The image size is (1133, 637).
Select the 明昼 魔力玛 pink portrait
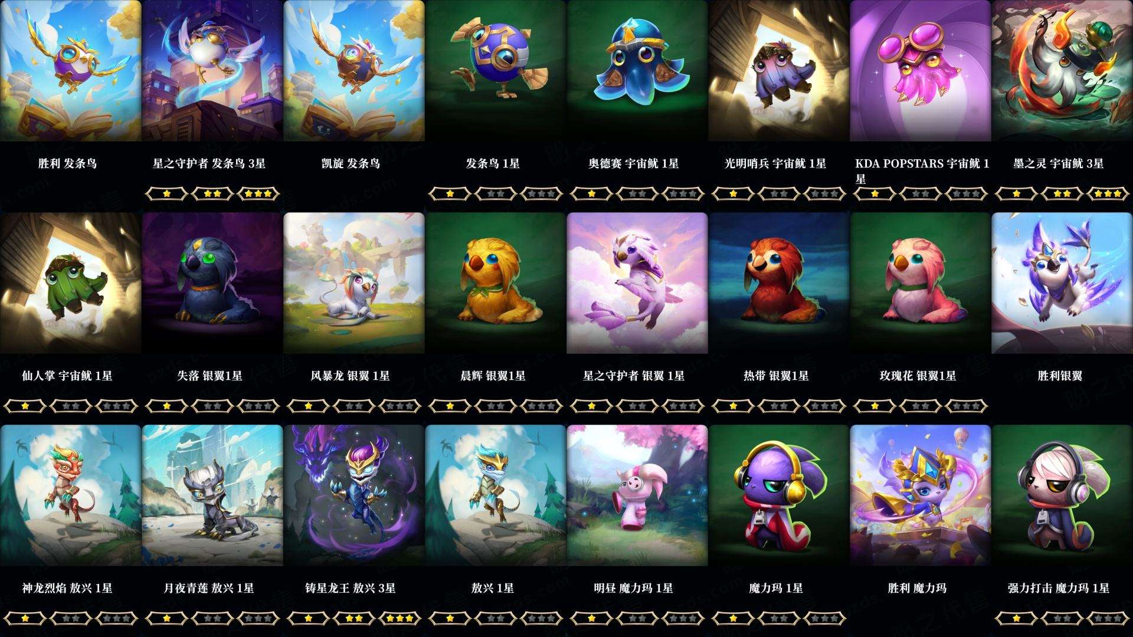click(x=637, y=495)
